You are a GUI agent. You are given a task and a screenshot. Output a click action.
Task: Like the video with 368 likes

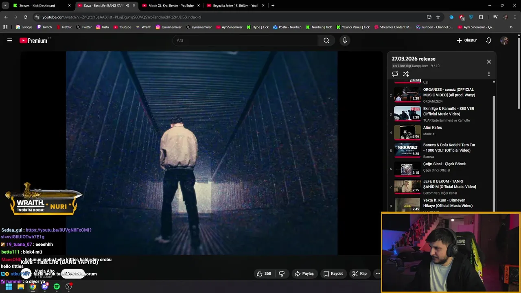click(x=264, y=273)
